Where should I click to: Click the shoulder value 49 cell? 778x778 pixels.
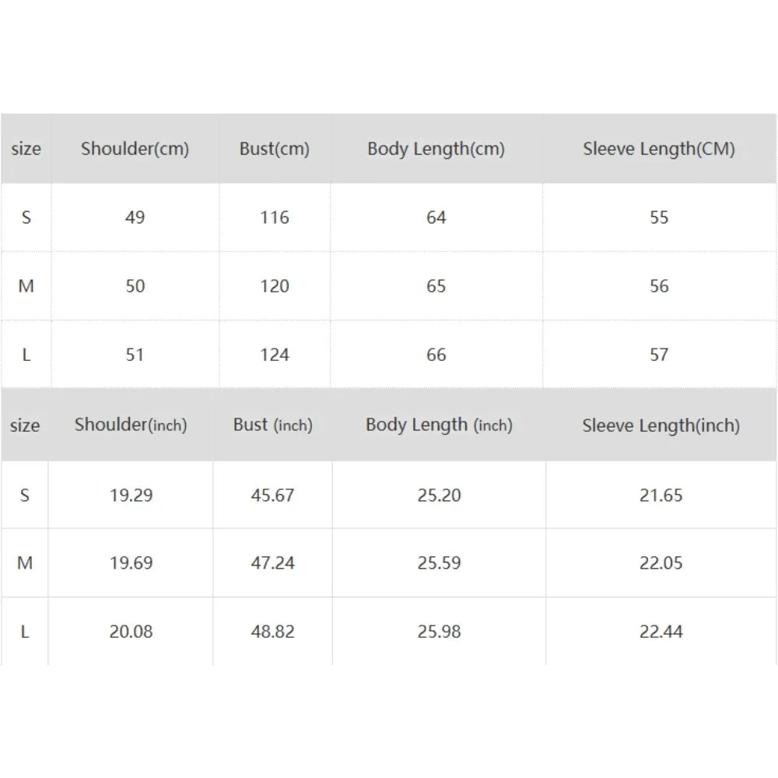pyautogui.click(x=135, y=217)
